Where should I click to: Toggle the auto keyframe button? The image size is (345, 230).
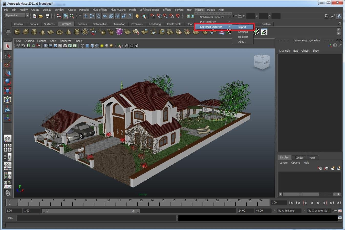click(335, 211)
